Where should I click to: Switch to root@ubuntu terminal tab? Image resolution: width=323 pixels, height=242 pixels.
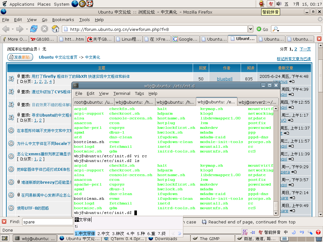(x=93, y=102)
